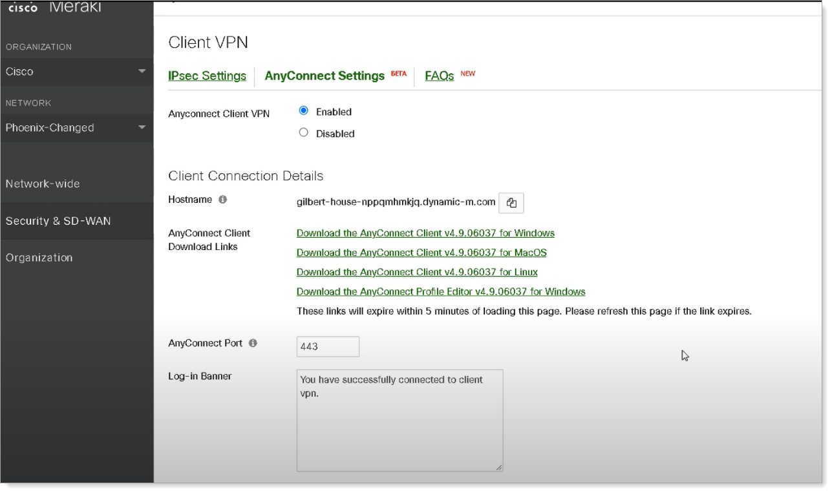Download the AnyConnect Client for Linux

click(x=416, y=272)
